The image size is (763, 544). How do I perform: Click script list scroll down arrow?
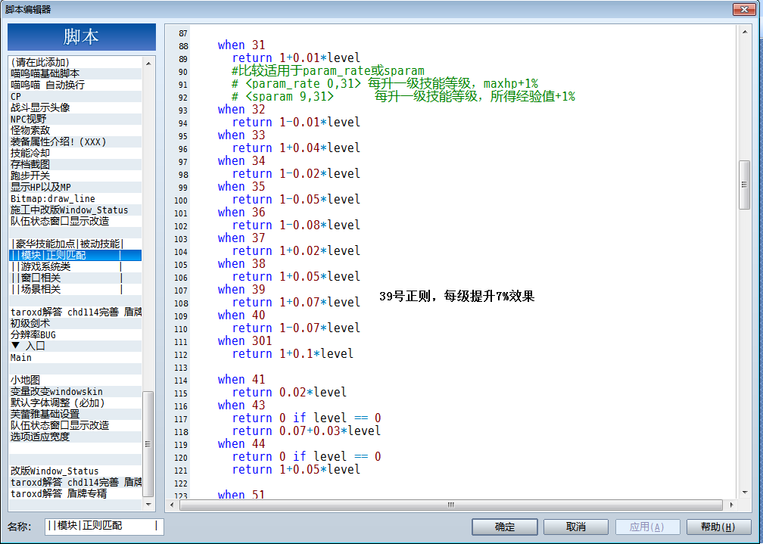pyautogui.click(x=148, y=504)
